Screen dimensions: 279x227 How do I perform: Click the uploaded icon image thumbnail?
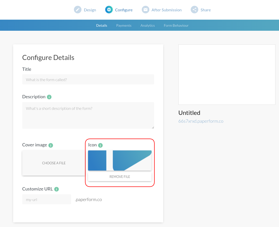120,160
